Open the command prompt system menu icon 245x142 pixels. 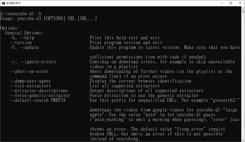pos(3,3)
